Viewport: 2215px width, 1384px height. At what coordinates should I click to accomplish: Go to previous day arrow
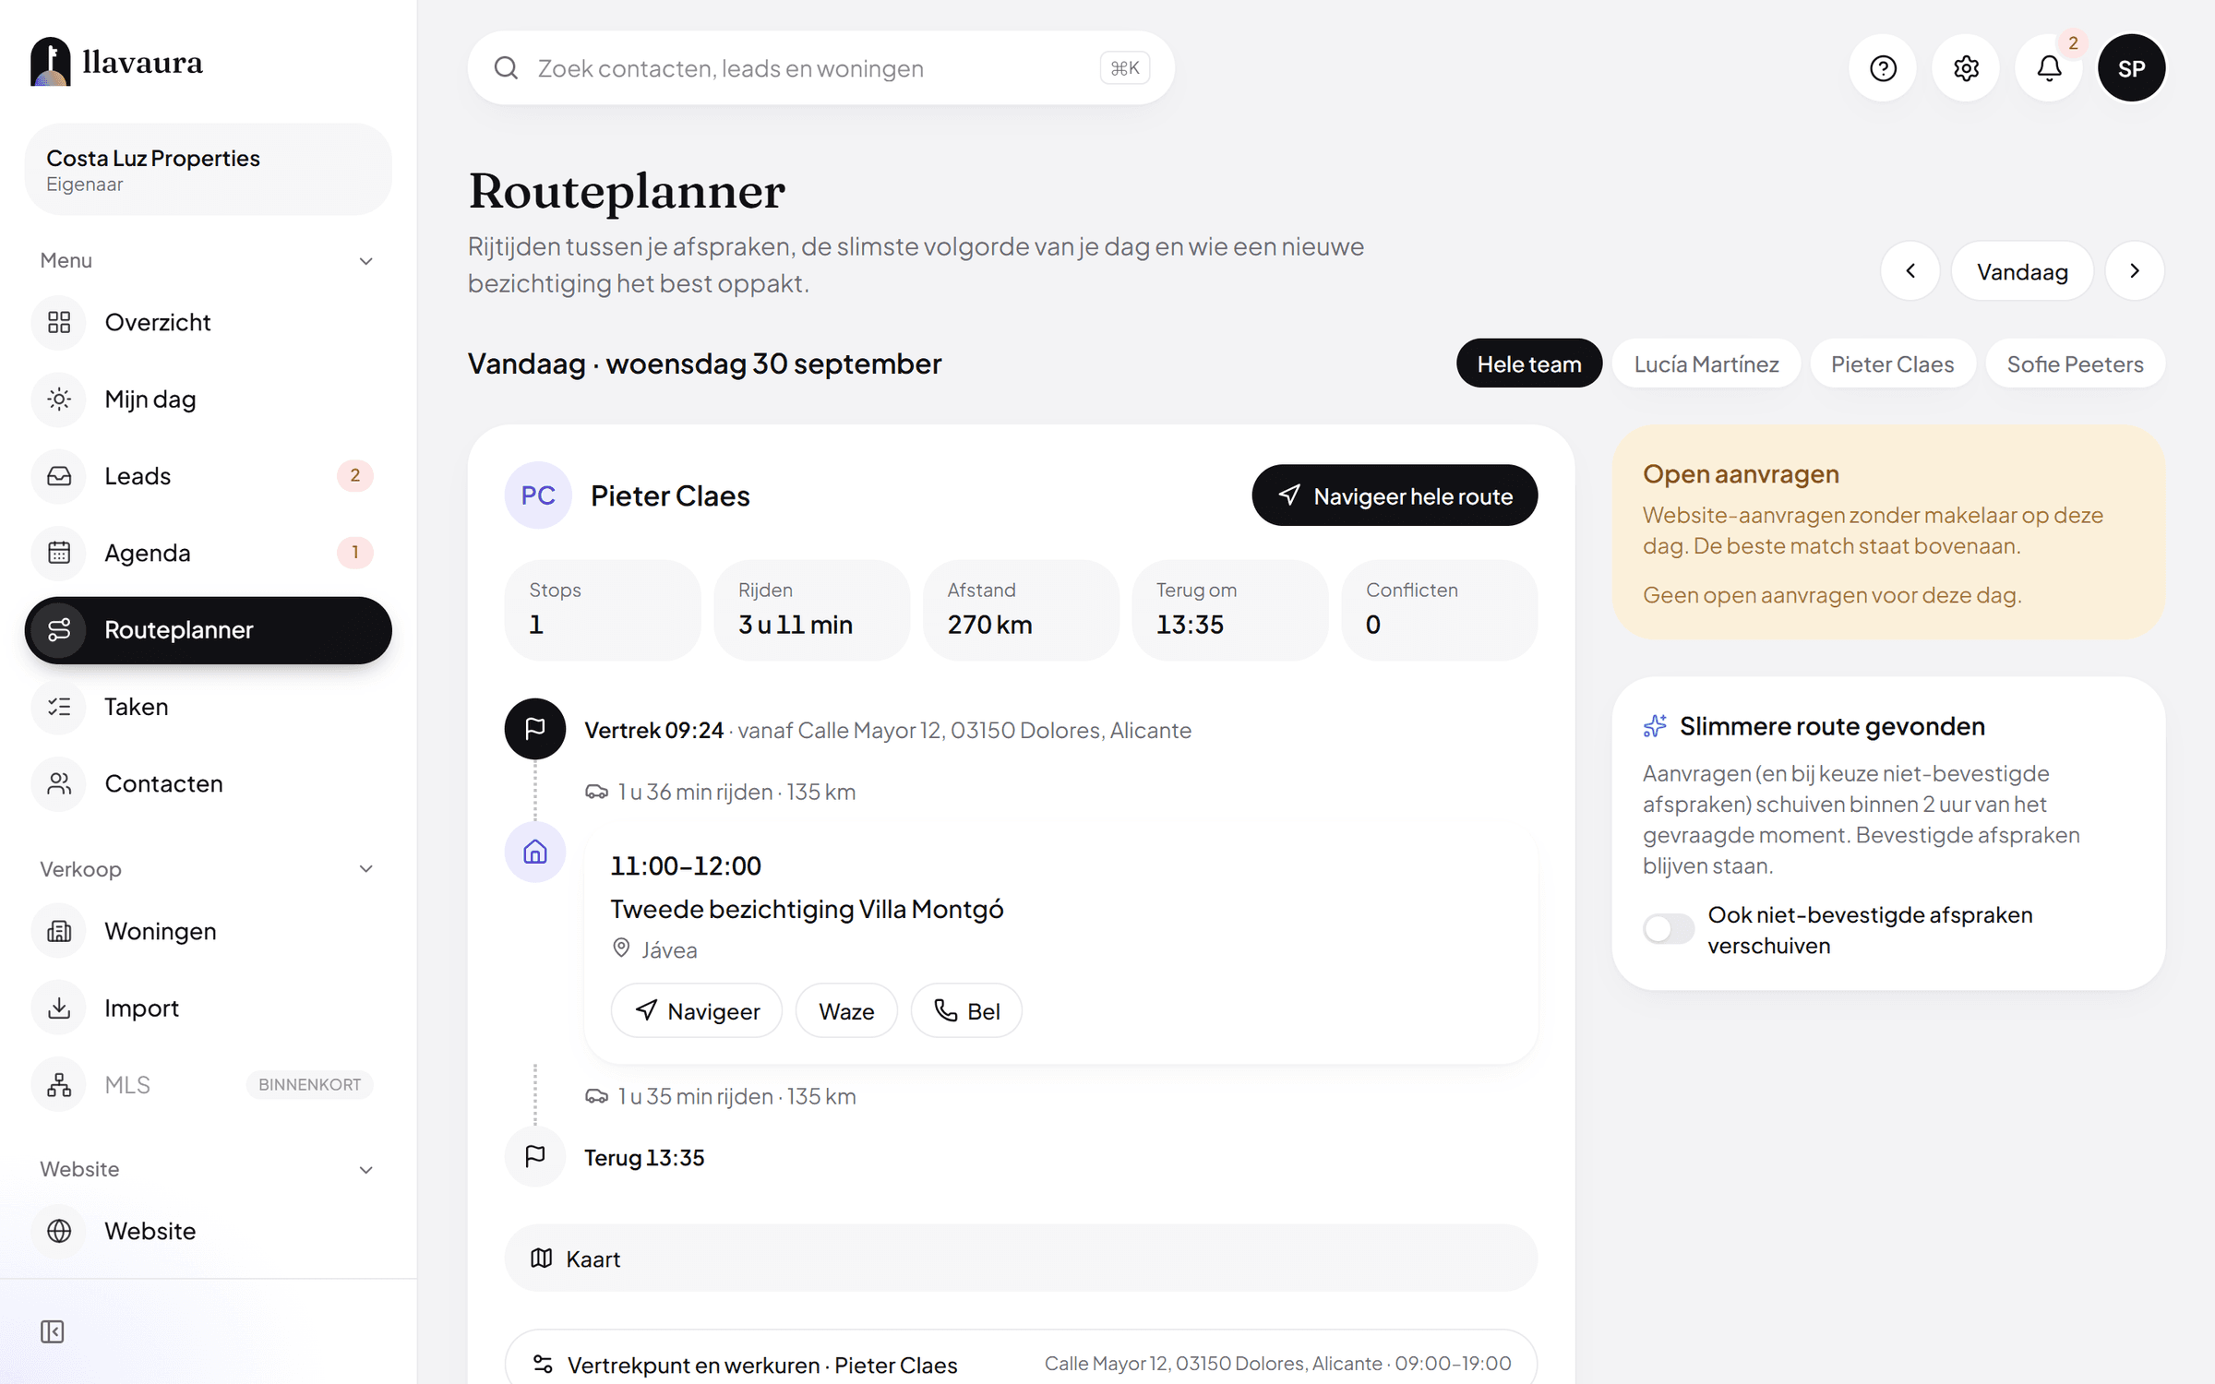1910,271
